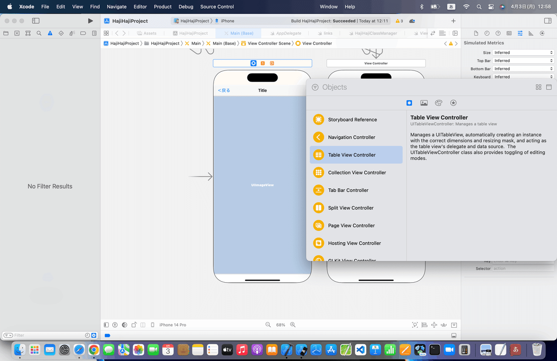Hide the navigator sidebar panel
Screen dimensions: 557x361
36,21
